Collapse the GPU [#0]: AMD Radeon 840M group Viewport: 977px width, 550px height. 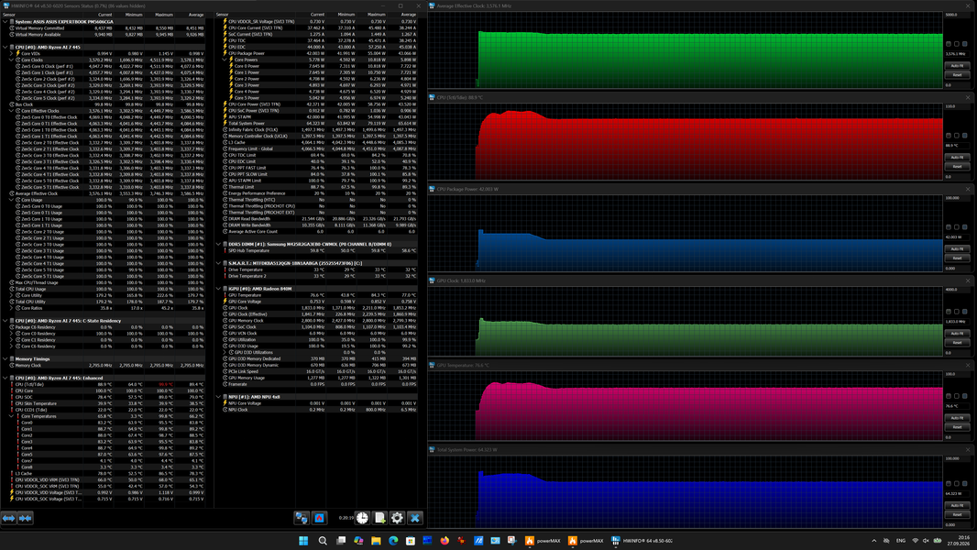pos(218,289)
